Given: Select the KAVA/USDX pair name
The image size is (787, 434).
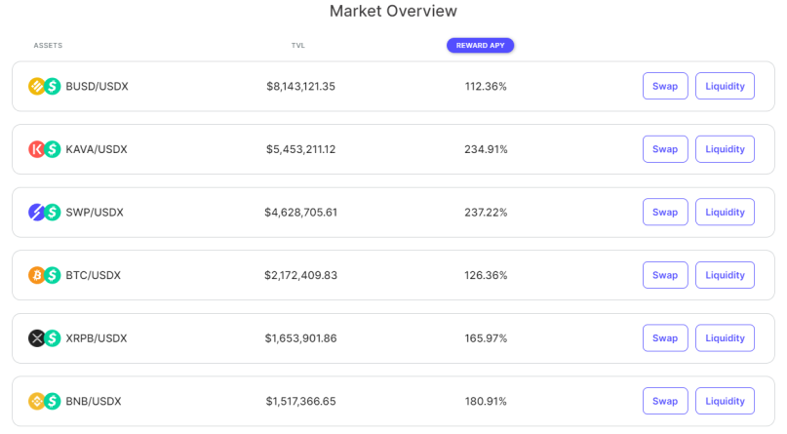Looking at the screenshot, I should [x=97, y=149].
